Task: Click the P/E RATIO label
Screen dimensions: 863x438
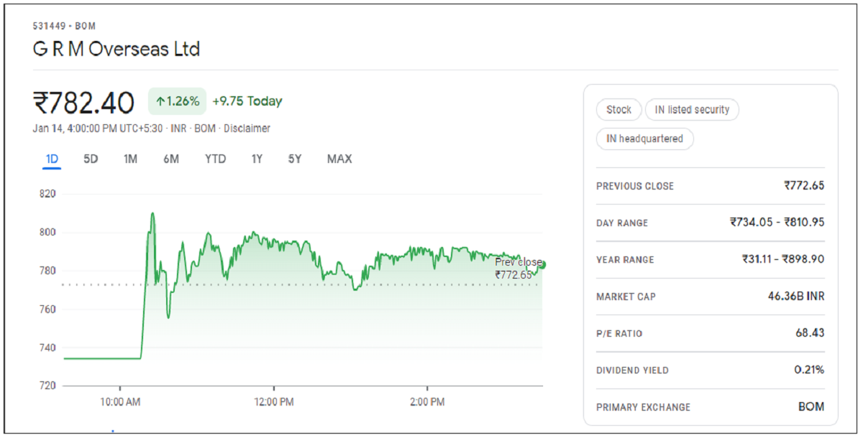Action: (x=619, y=334)
